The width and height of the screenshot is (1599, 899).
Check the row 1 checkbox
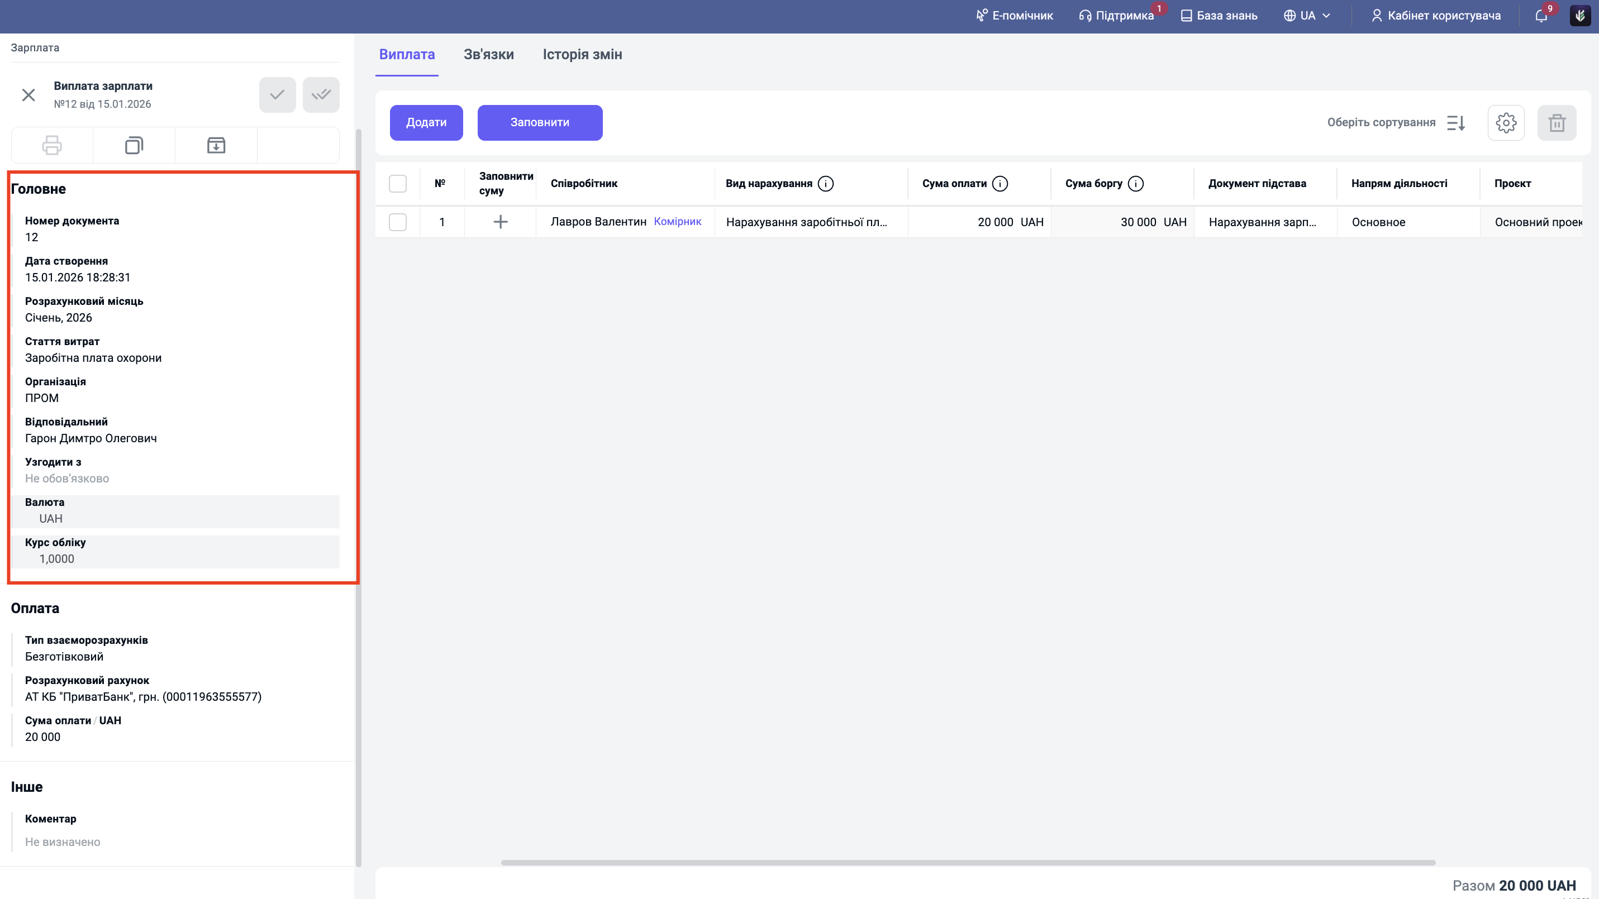point(397,222)
